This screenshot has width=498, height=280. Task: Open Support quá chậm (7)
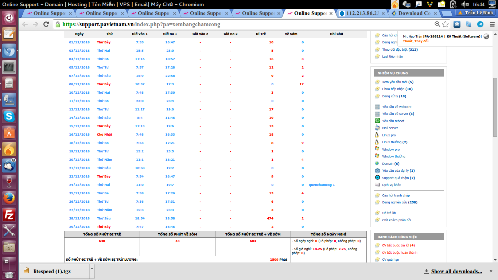click(x=398, y=178)
